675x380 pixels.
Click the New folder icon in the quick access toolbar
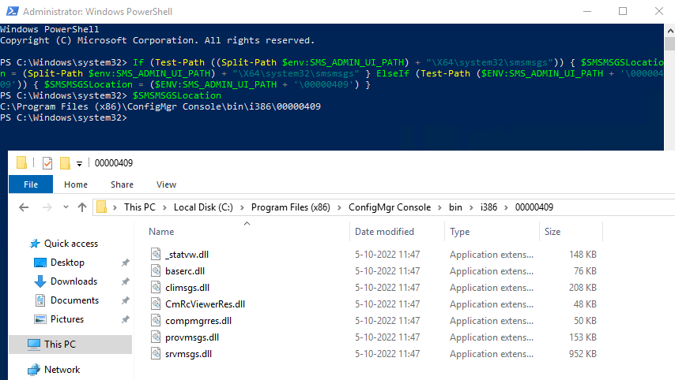(65, 163)
